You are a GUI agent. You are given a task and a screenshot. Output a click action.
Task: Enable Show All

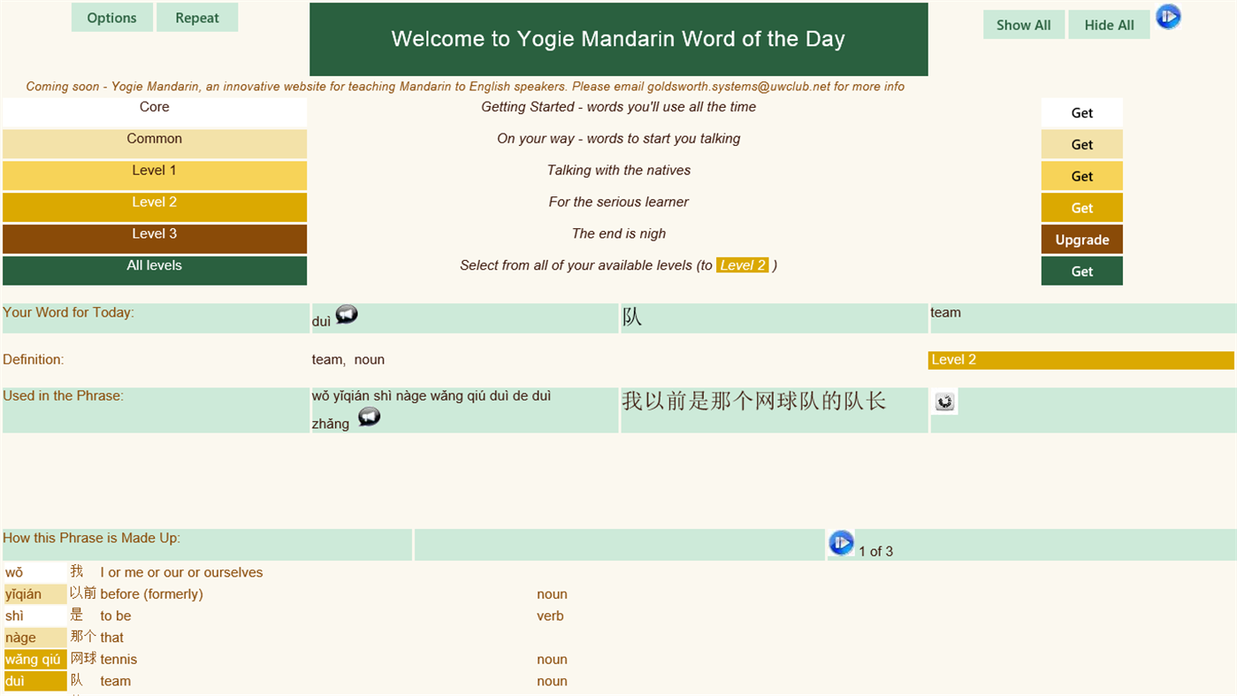[x=1023, y=24]
